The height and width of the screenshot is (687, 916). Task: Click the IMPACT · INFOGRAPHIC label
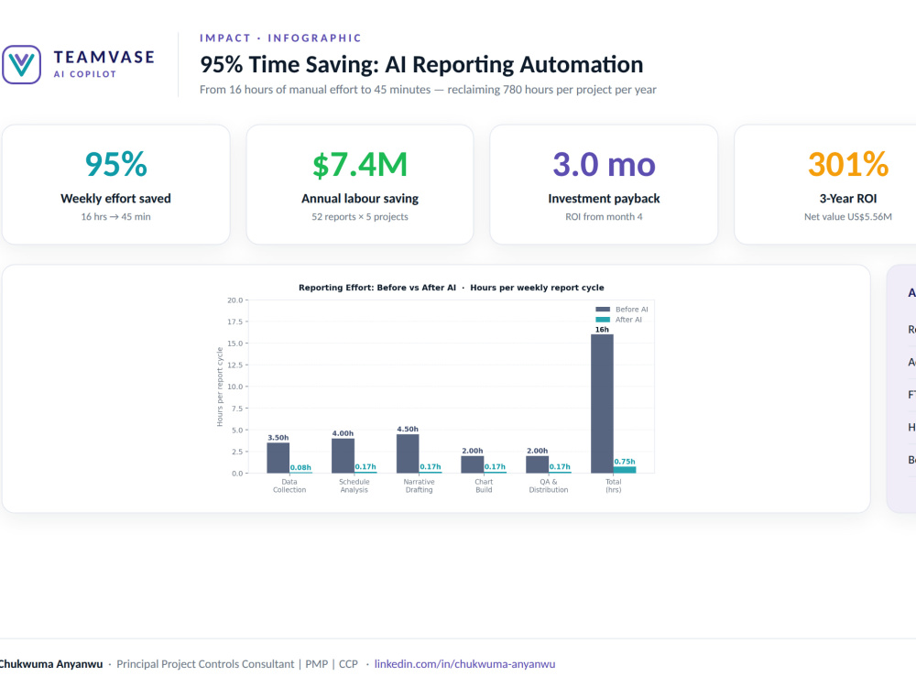click(280, 38)
